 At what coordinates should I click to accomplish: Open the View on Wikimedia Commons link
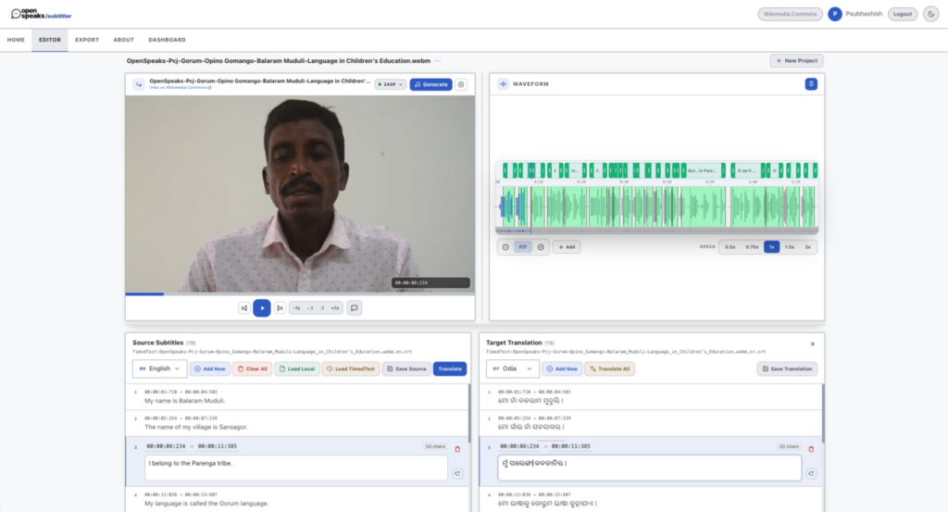point(181,88)
